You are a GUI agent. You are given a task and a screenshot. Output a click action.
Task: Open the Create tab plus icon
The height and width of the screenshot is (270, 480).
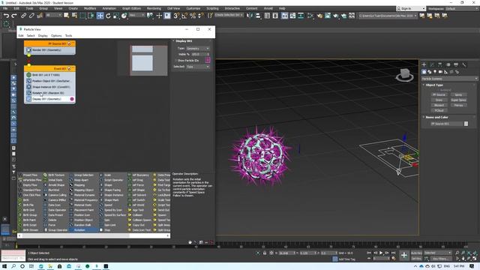tap(424, 64)
